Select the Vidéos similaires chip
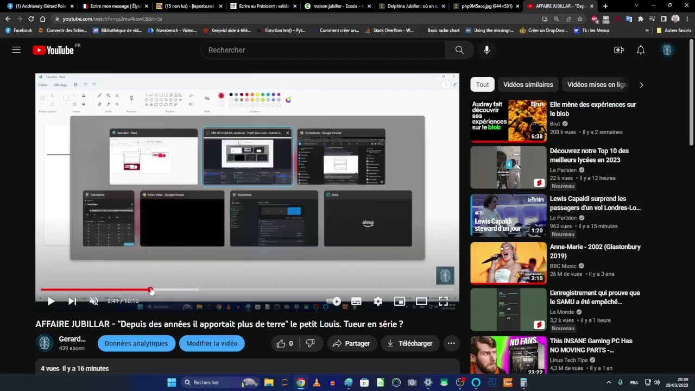Viewport: 695px width, 391px height. click(528, 85)
